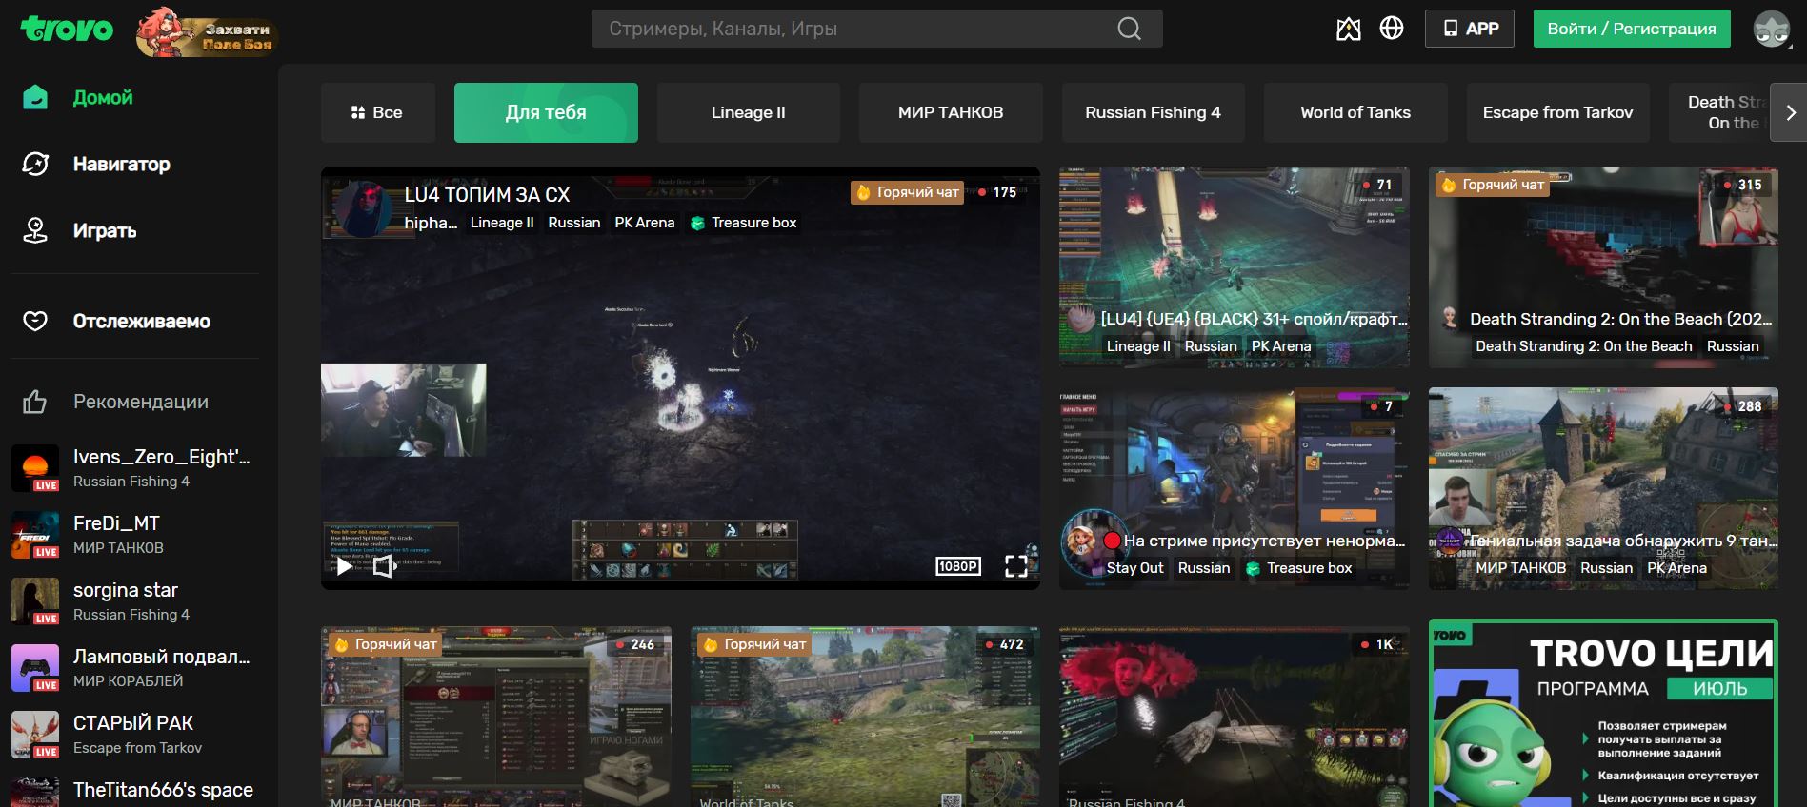Click the Рекомендации thumbs-up icon
Screen dimensions: 1807x807
(x=35, y=402)
